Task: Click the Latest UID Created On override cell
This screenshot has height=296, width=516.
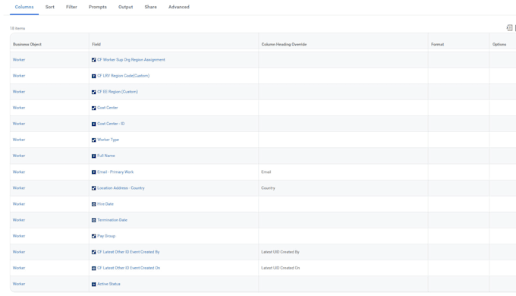Action: tap(343, 268)
